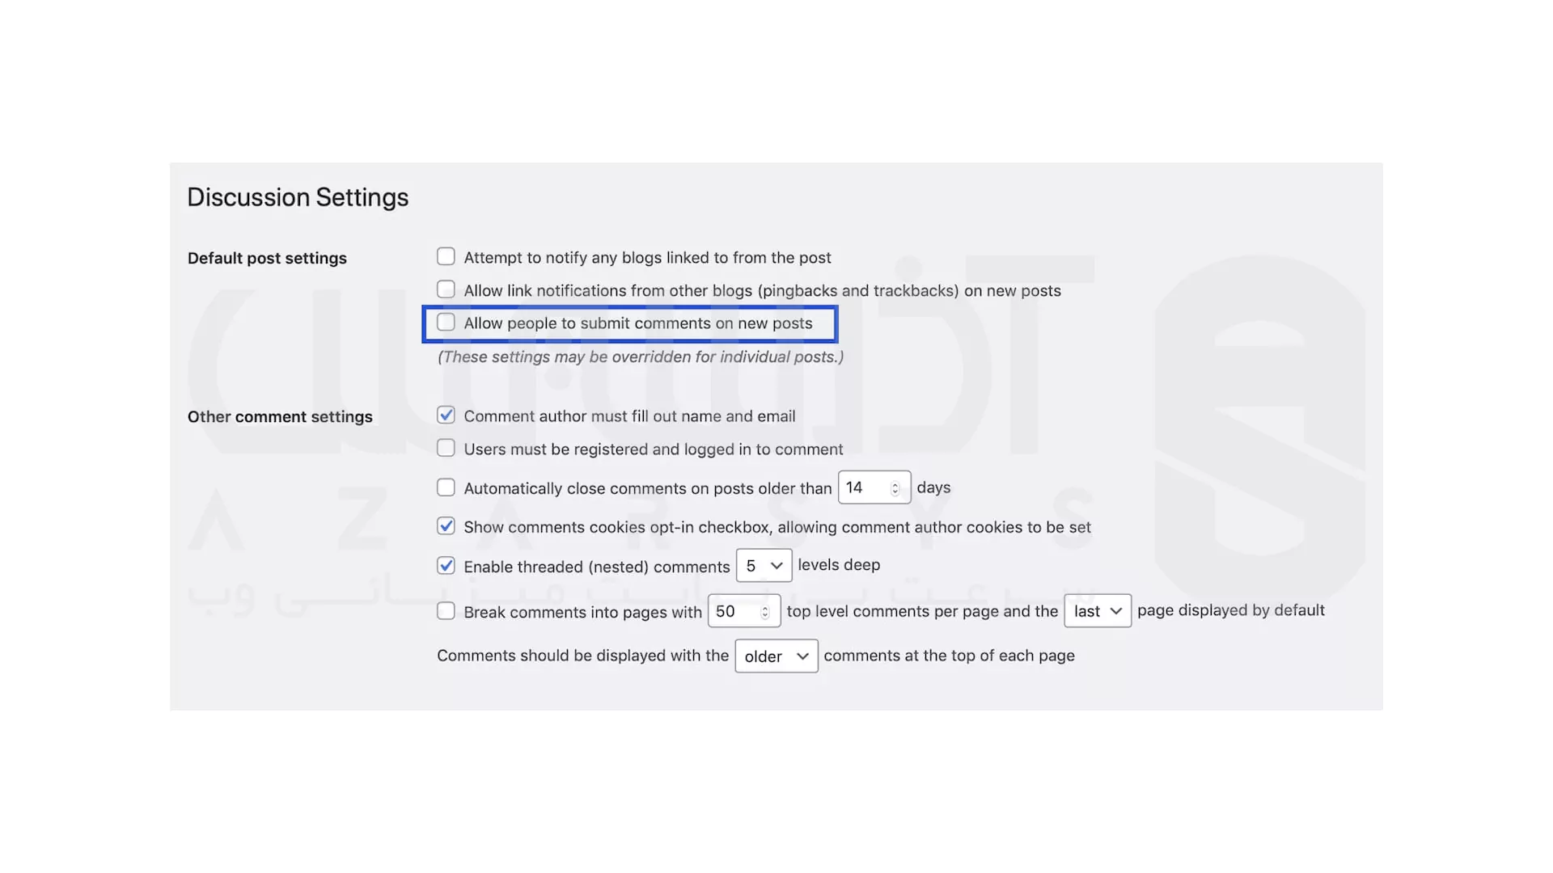Click the comments per page field showing 50
This screenshot has height=873, width=1553.
pyautogui.click(x=733, y=611)
